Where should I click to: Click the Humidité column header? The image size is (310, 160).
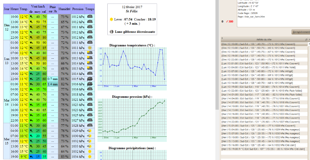click(64, 9)
